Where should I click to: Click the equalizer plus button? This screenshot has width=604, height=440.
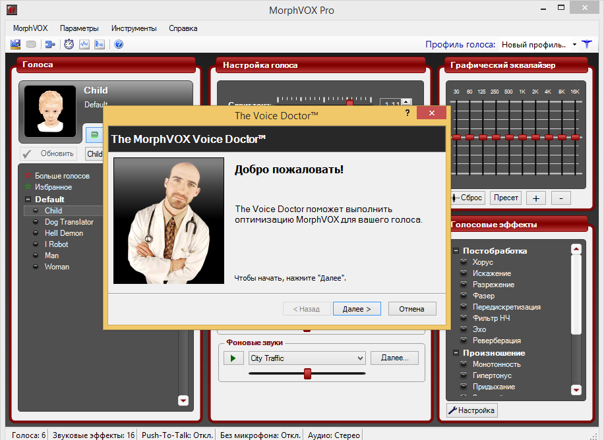(536, 198)
